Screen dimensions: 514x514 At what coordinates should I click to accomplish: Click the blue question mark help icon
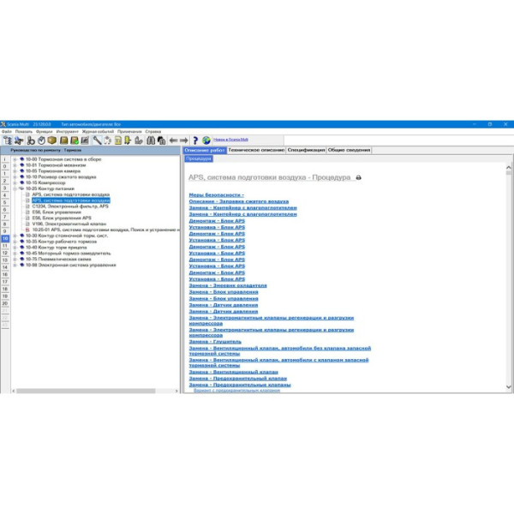(194, 140)
